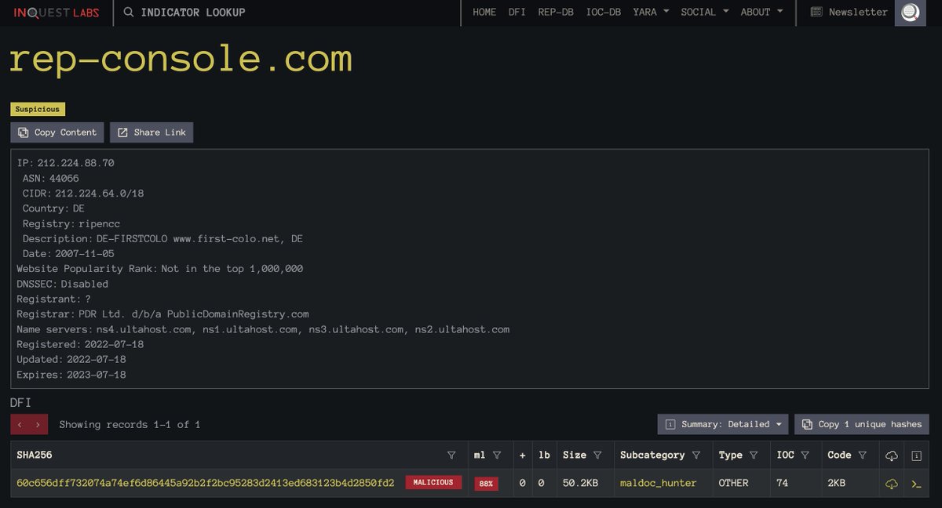Filter the Size column
The width and height of the screenshot is (942, 508).
[x=597, y=455]
